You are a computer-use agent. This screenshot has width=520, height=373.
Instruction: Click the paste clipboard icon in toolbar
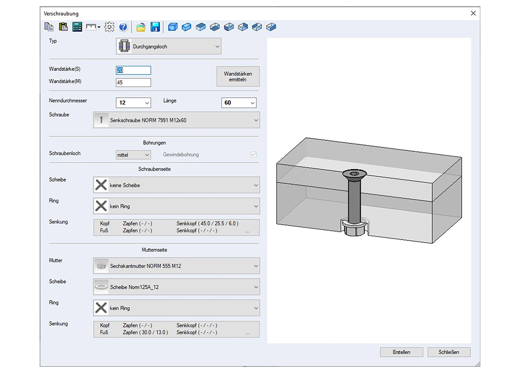pos(63,27)
